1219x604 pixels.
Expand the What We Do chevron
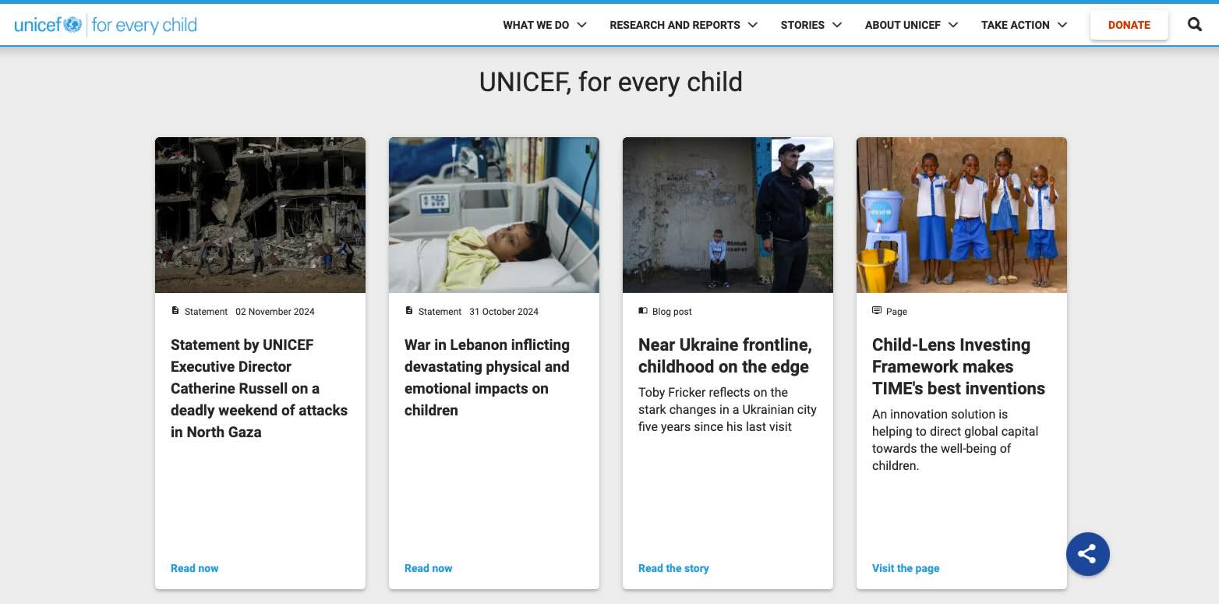coord(581,25)
